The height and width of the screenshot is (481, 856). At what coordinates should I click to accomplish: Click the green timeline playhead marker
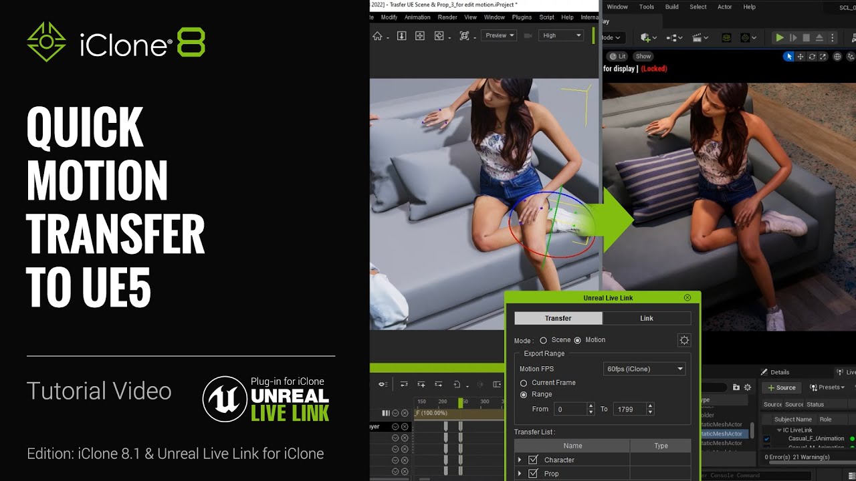pyautogui.click(x=460, y=402)
